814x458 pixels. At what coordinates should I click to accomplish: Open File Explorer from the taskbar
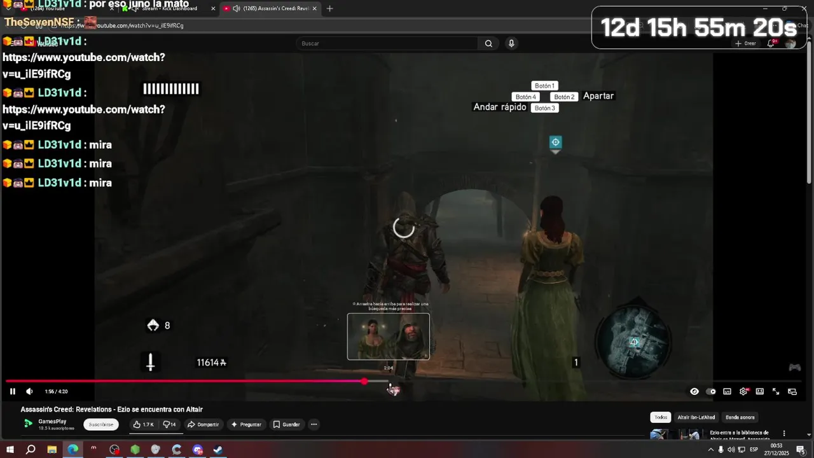(x=52, y=450)
